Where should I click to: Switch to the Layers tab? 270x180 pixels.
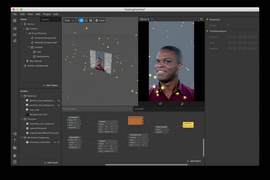[45, 19]
